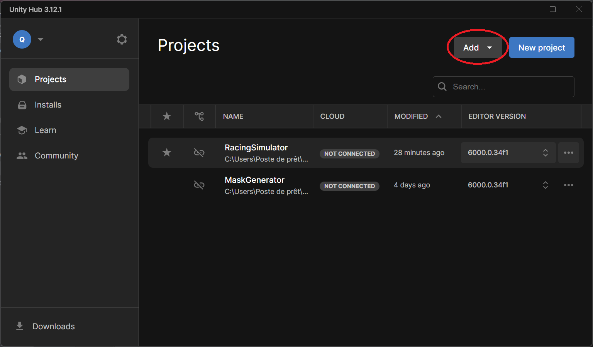The height and width of the screenshot is (347, 593).
Task: Select Projects in the sidebar
Action: point(69,79)
